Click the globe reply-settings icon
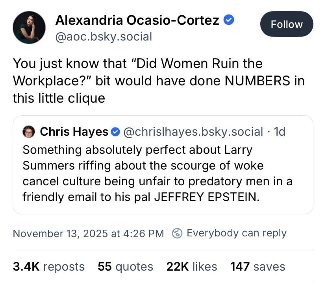This screenshot has height=284, width=326. [178, 233]
